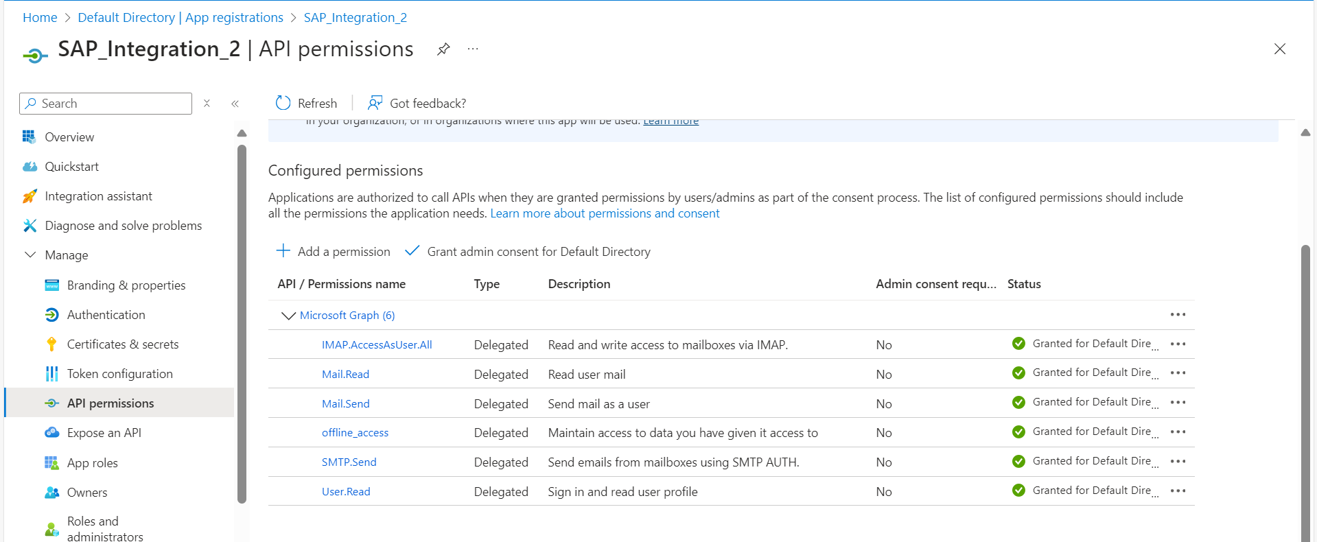
Task: Open Mail.Send permission
Action: [x=346, y=404]
